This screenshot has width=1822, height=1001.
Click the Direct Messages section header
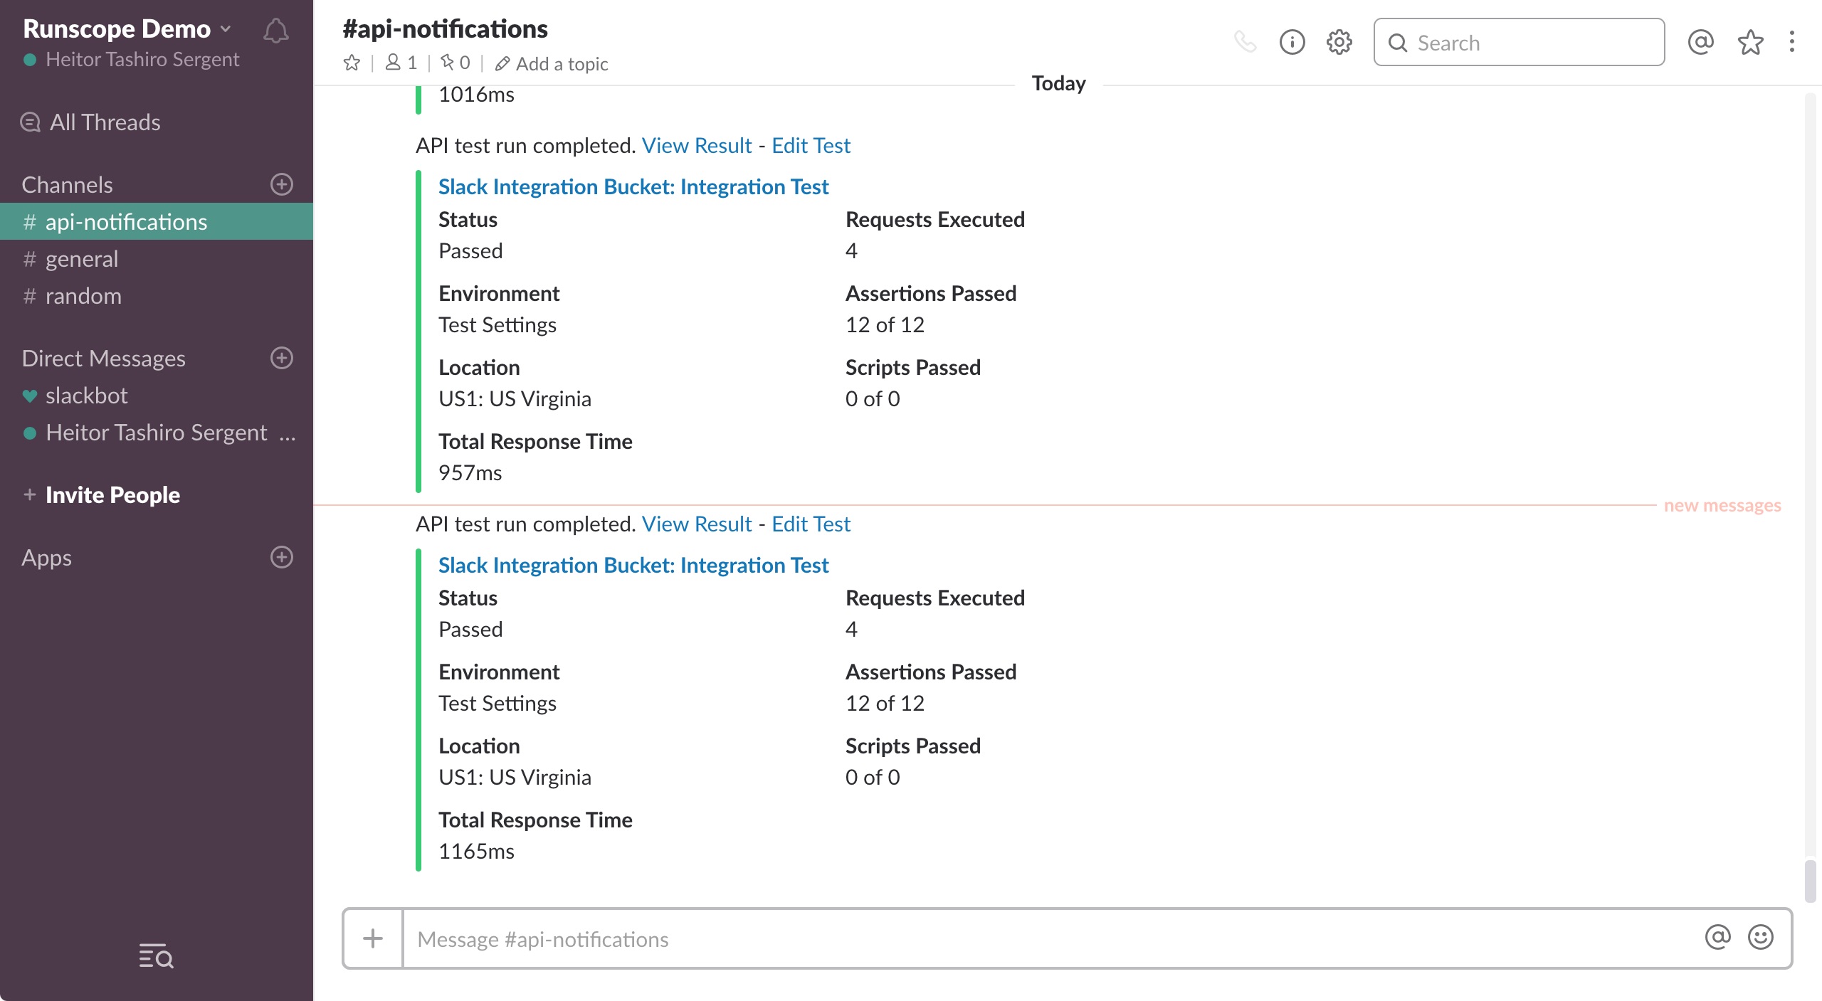coord(104,358)
